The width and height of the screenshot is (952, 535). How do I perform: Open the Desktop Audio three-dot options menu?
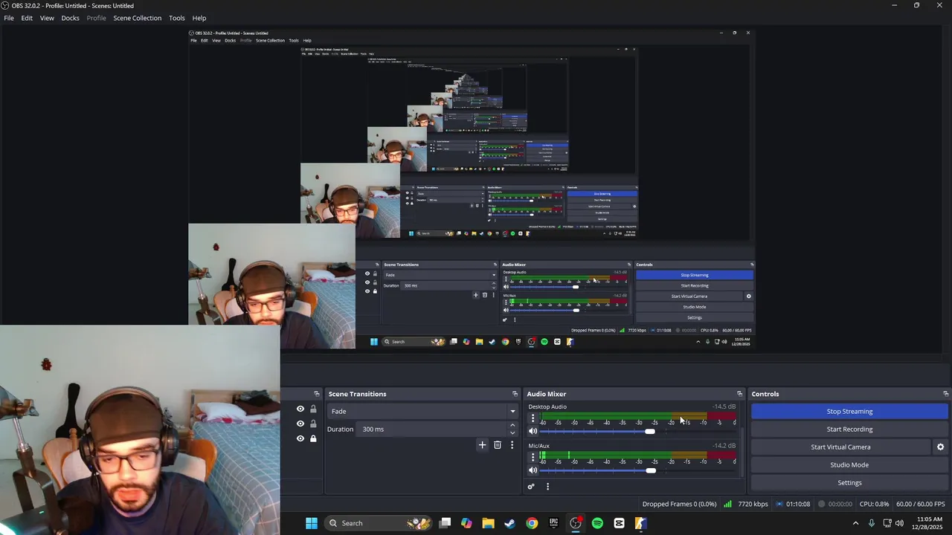click(x=533, y=418)
